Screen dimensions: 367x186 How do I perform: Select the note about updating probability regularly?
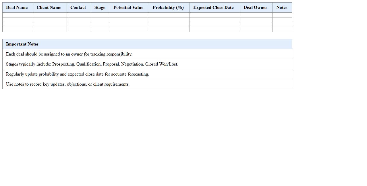point(78,74)
